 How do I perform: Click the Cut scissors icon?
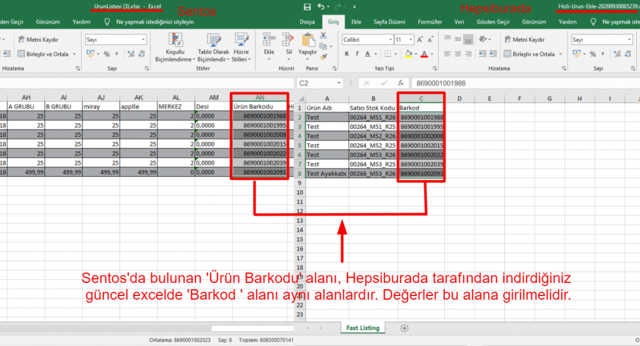click(323, 35)
